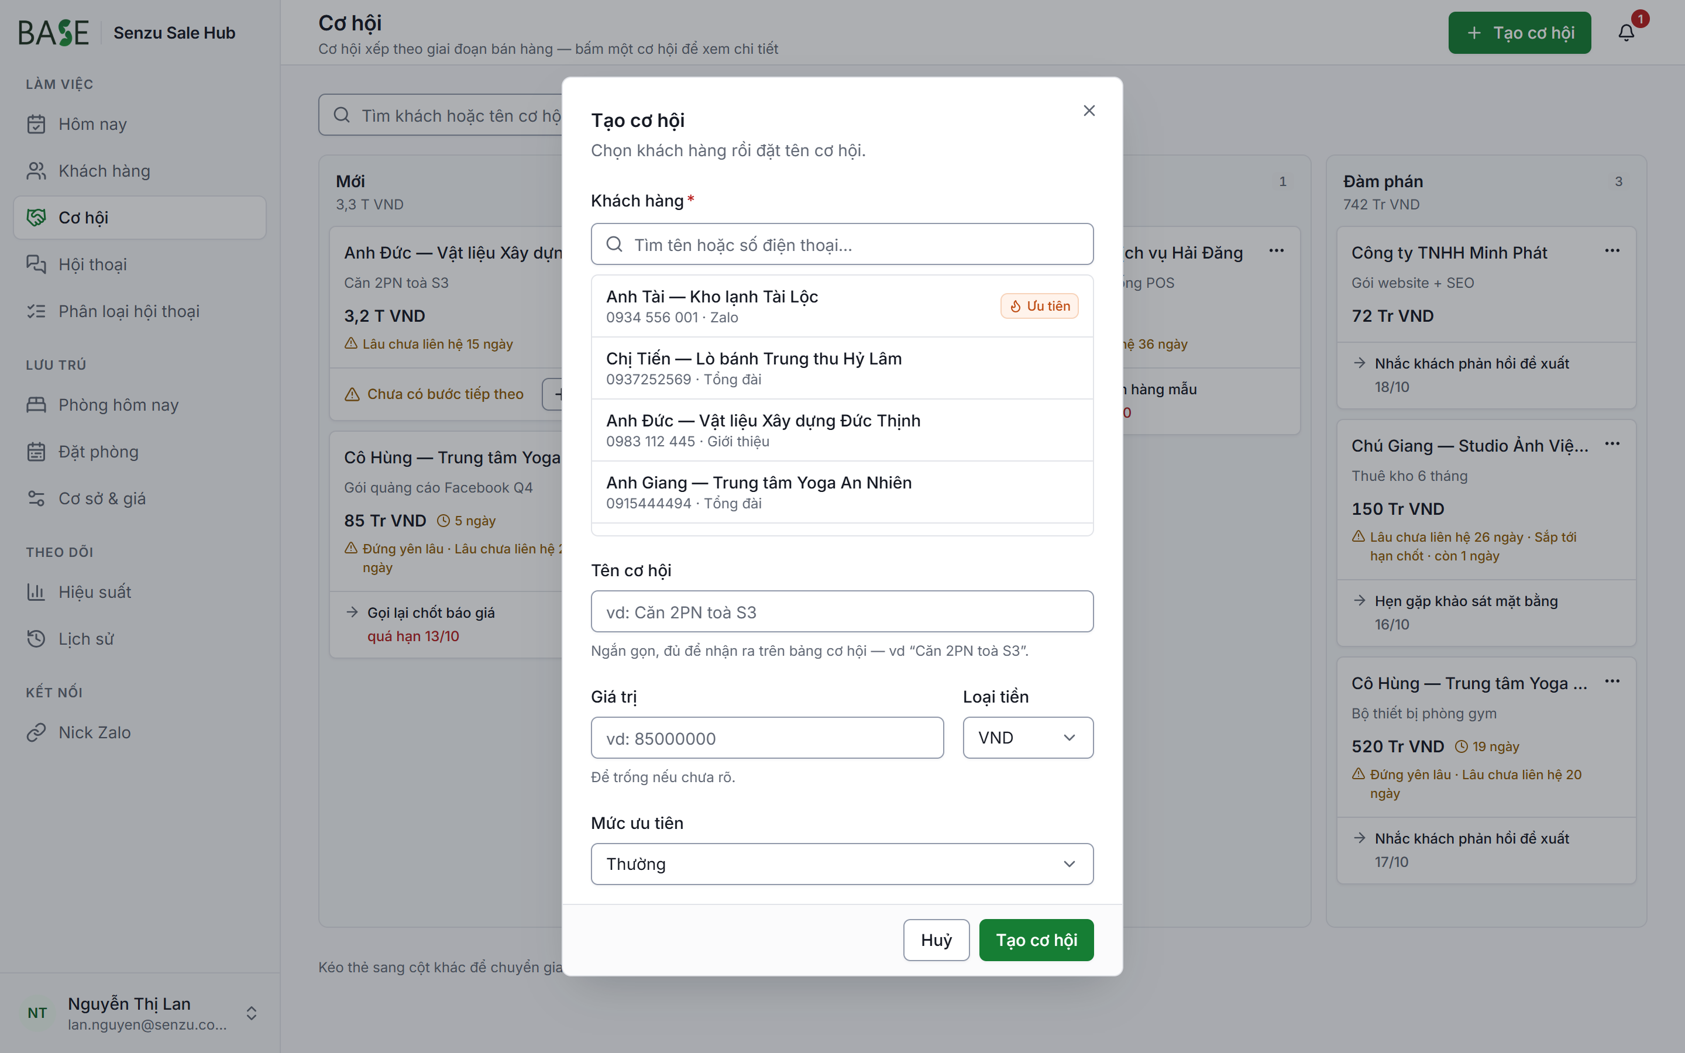Open more options for Công ty TNHH Minh Phát card
Viewport: 1685px width, 1053px height.
(x=1612, y=251)
